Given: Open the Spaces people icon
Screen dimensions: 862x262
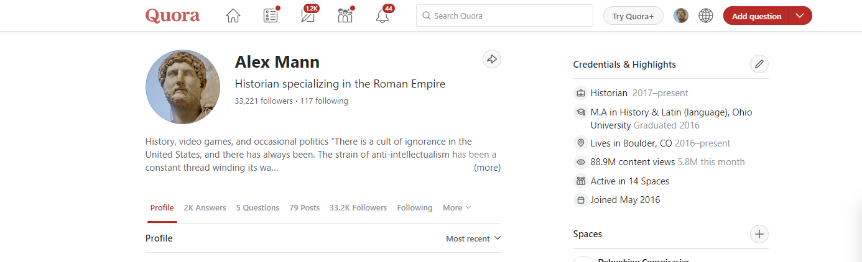Looking at the screenshot, I should click(x=345, y=16).
